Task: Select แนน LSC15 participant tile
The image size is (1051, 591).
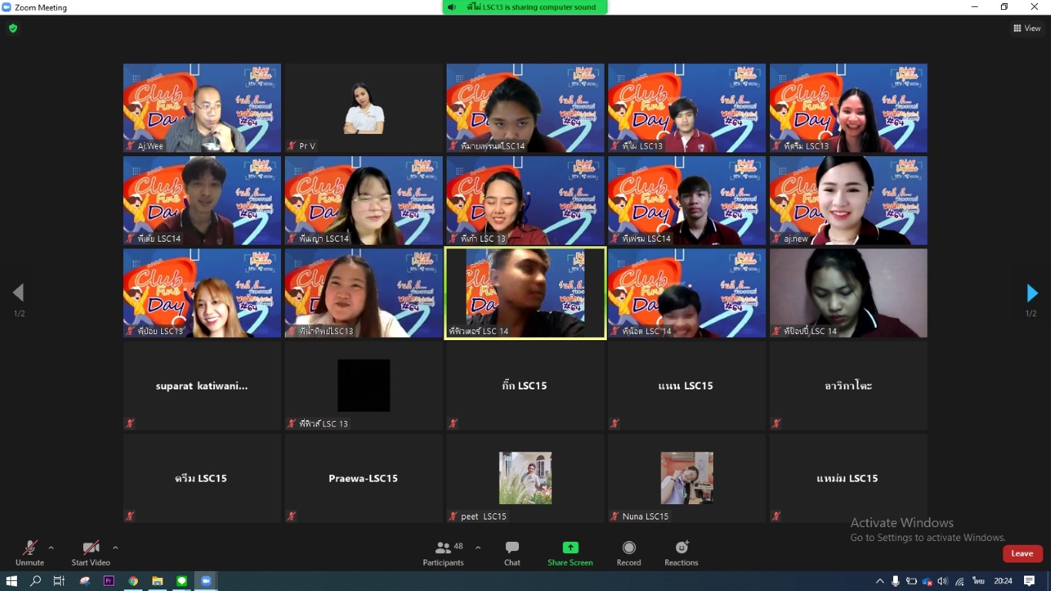Action: pyautogui.click(x=687, y=386)
